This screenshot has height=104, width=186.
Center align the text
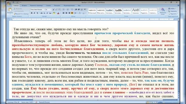coord(67,13)
